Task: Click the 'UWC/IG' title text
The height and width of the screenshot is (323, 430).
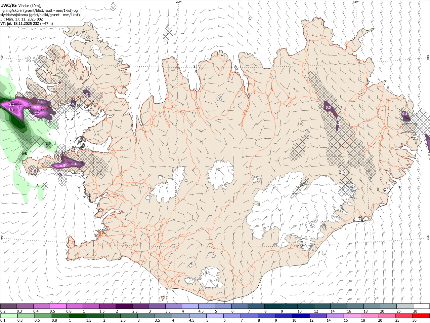Action: click(8, 6)
